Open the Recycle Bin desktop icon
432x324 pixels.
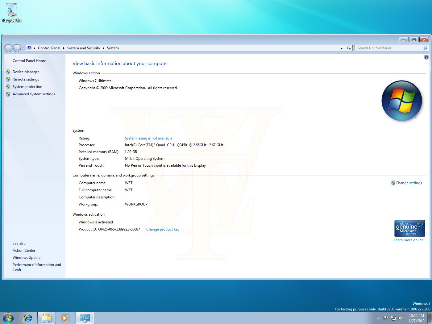pos(11,12)
